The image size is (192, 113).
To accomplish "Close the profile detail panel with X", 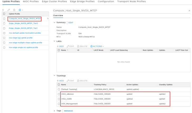I will coord(189,11).
